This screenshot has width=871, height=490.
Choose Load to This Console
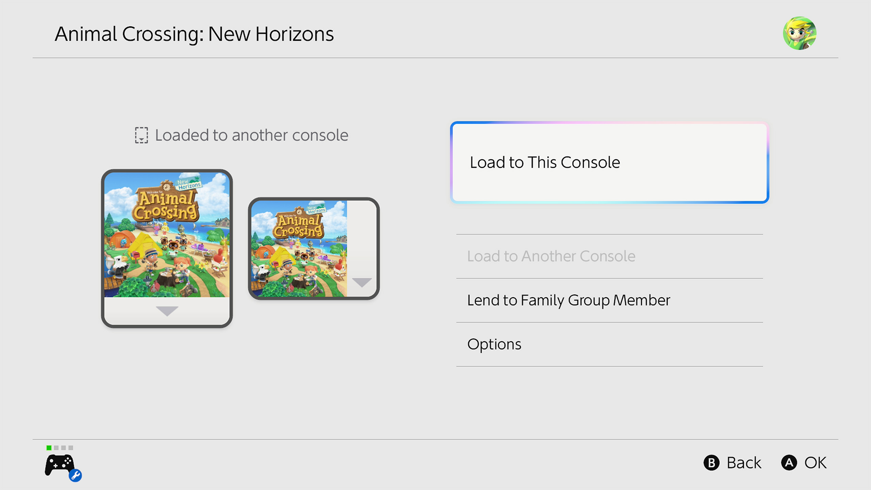click(x=609, y=162)
